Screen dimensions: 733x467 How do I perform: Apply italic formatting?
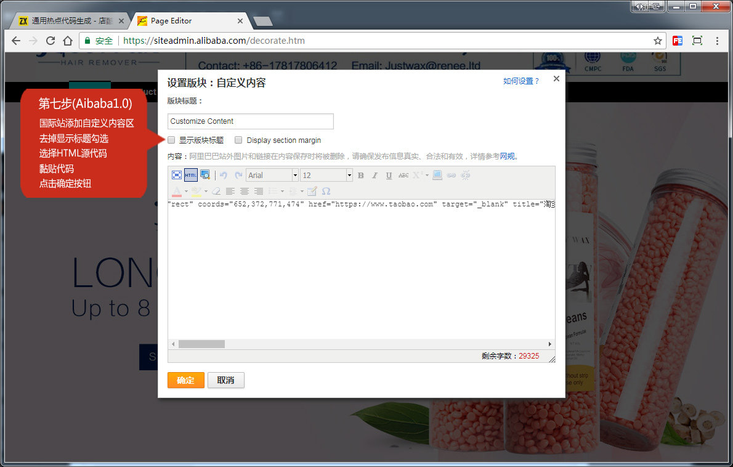(x=375, y=176)
